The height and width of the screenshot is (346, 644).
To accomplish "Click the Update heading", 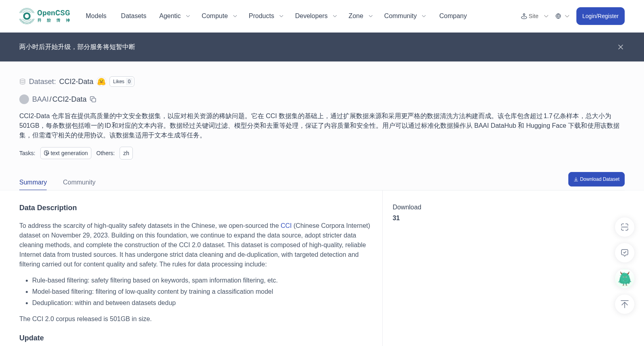I will (31, 338).
